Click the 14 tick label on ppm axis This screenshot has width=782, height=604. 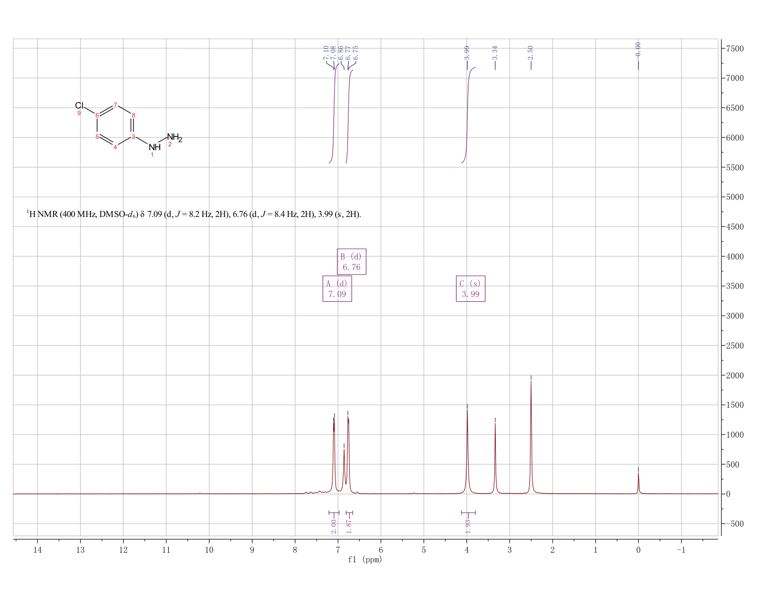(x=37, y=550)
